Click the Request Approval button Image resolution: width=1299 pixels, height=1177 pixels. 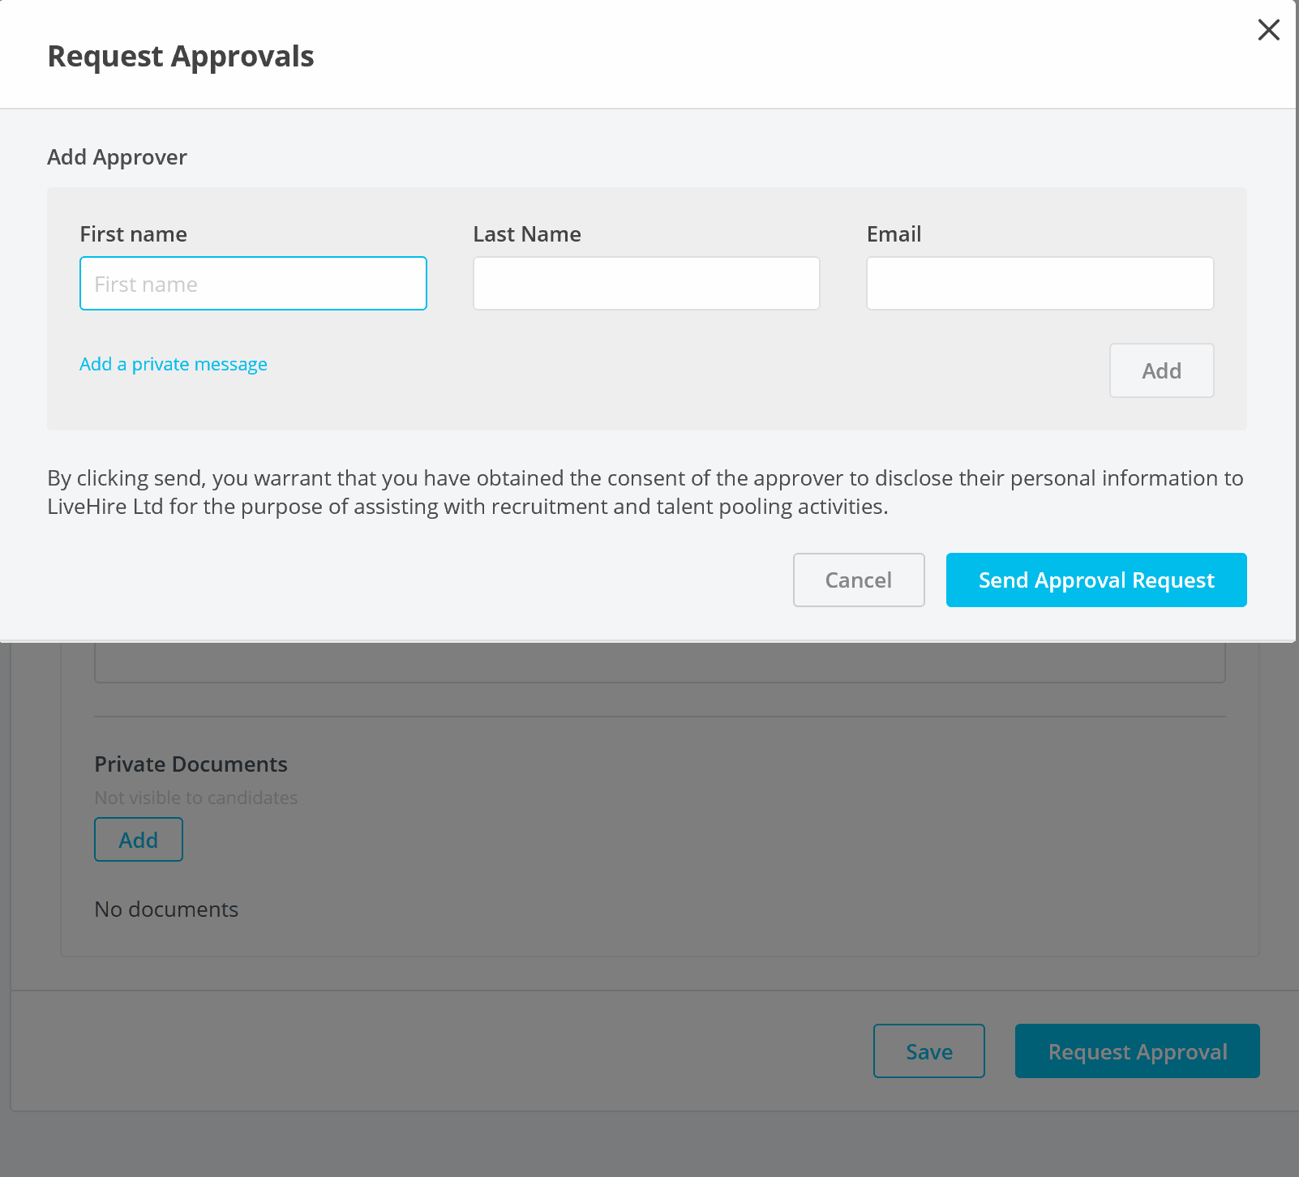1137,1051
